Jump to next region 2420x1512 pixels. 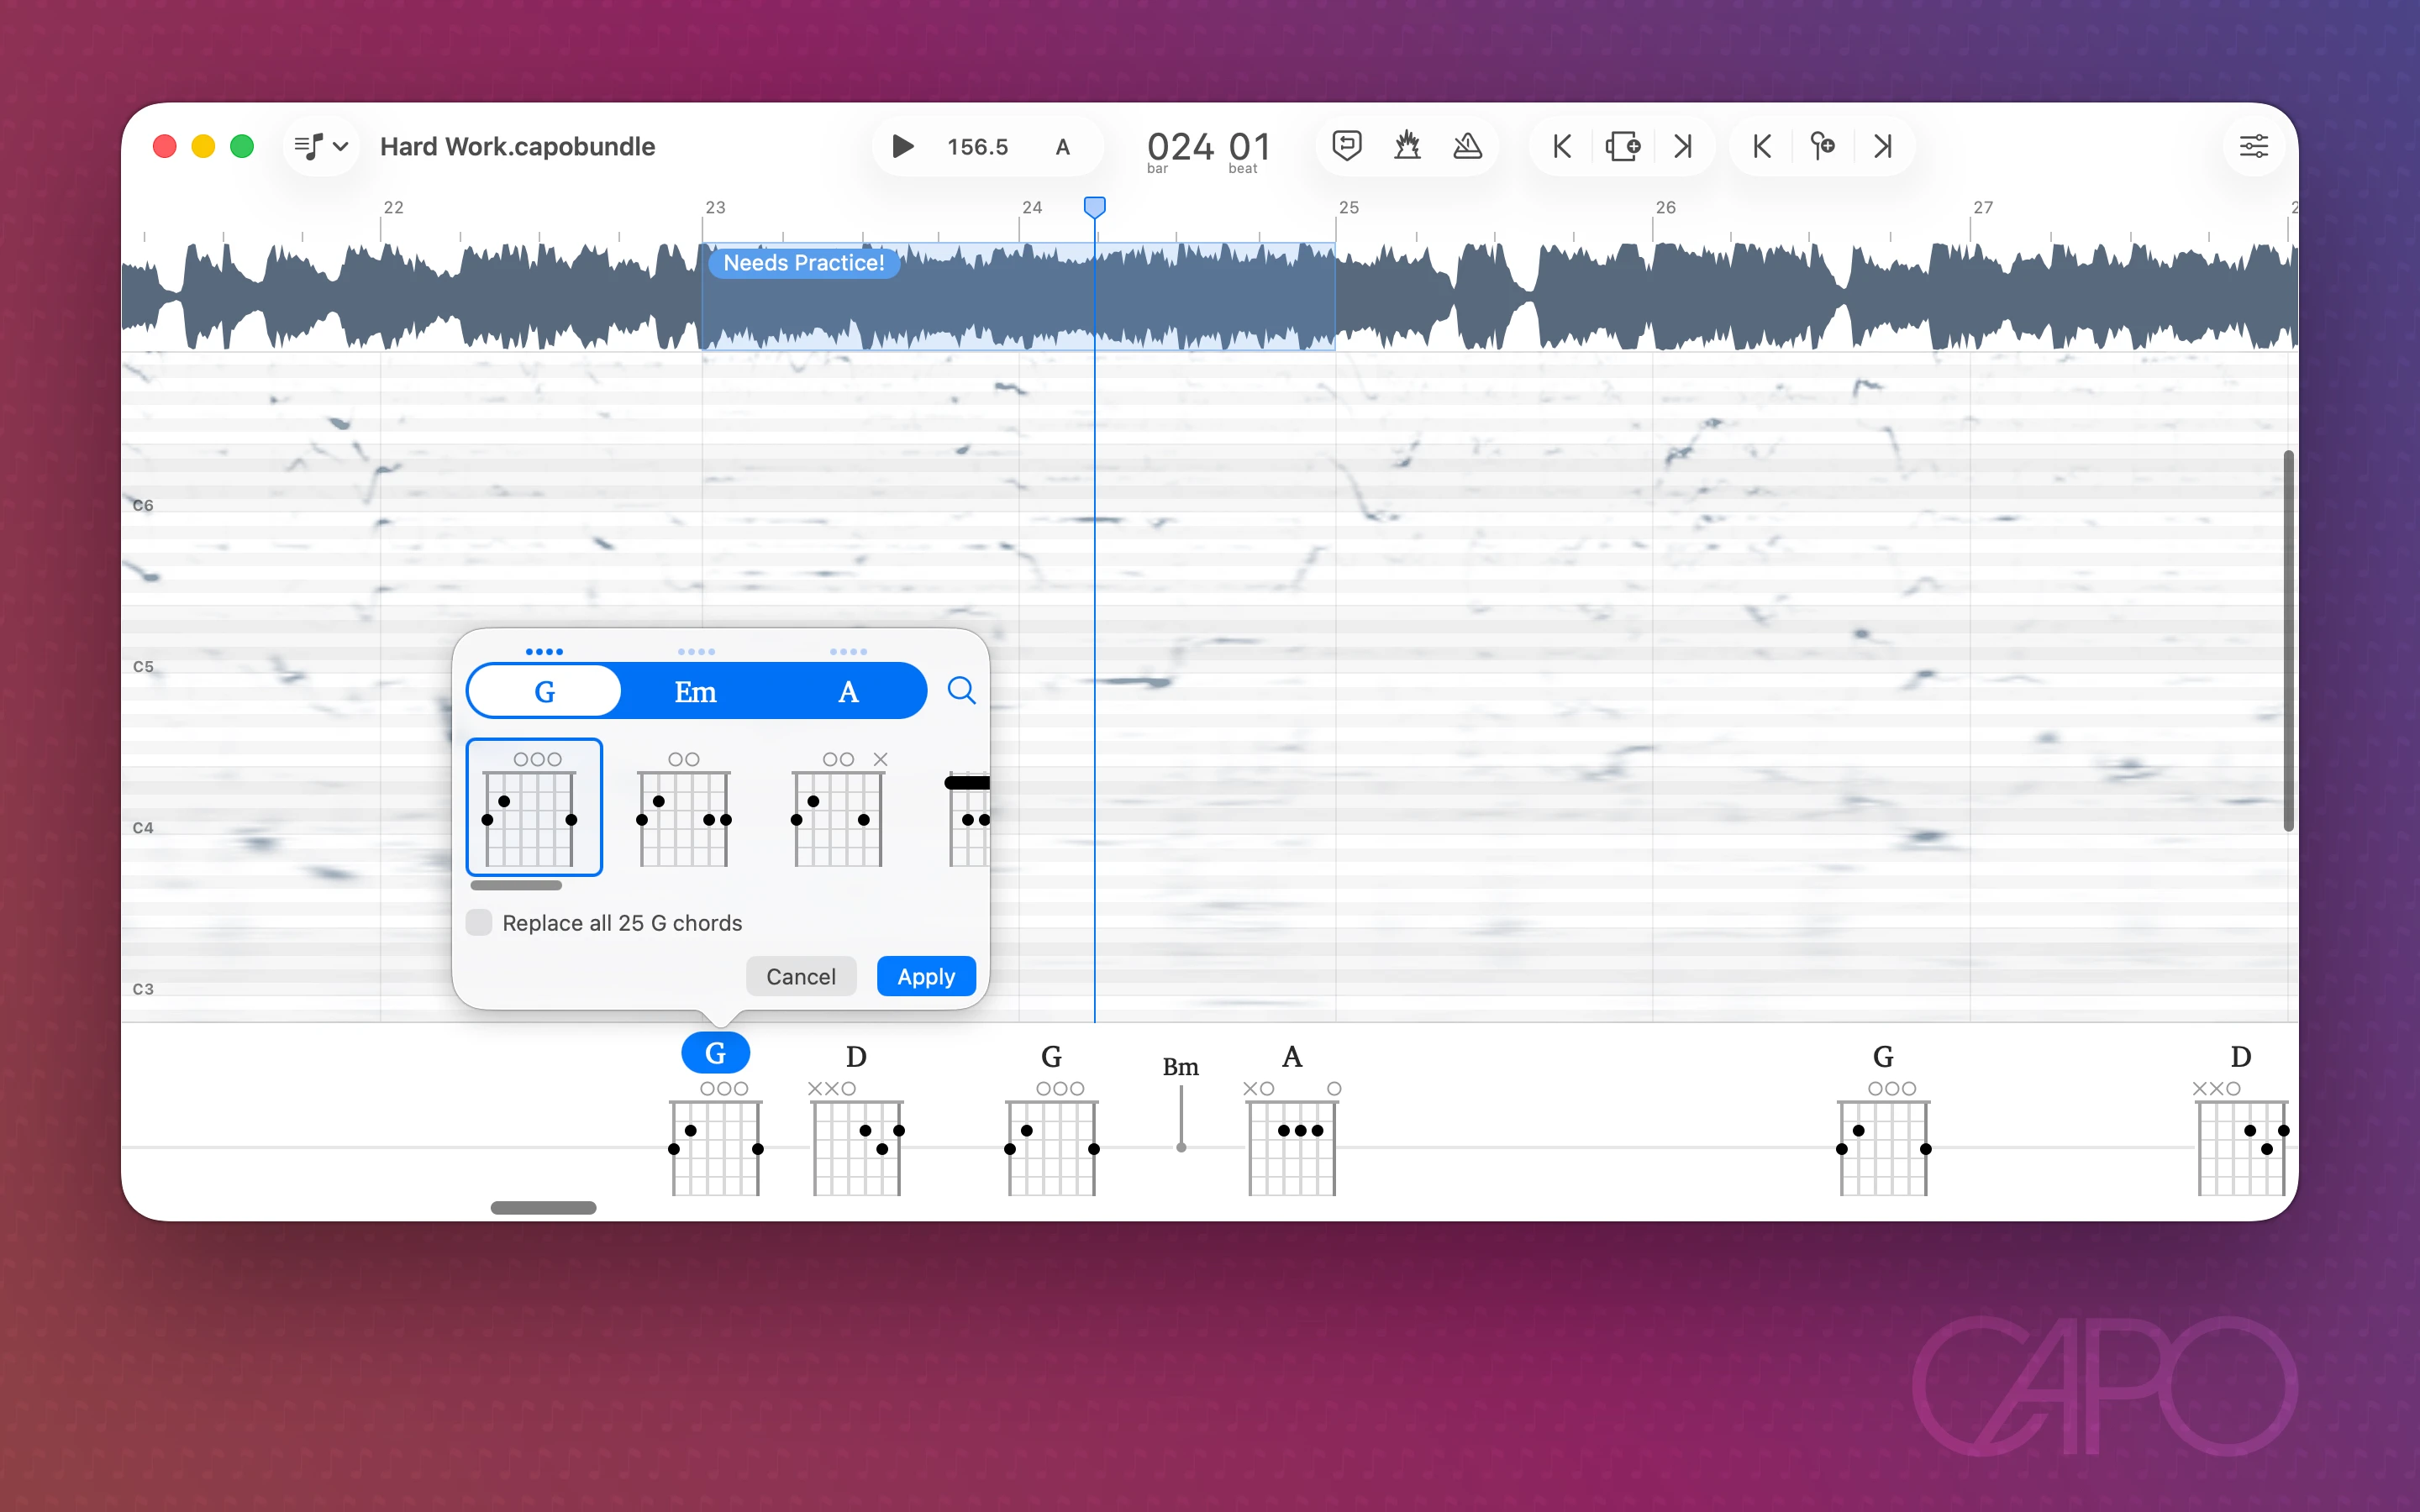pyautogui.click(x=1683, y=146)
